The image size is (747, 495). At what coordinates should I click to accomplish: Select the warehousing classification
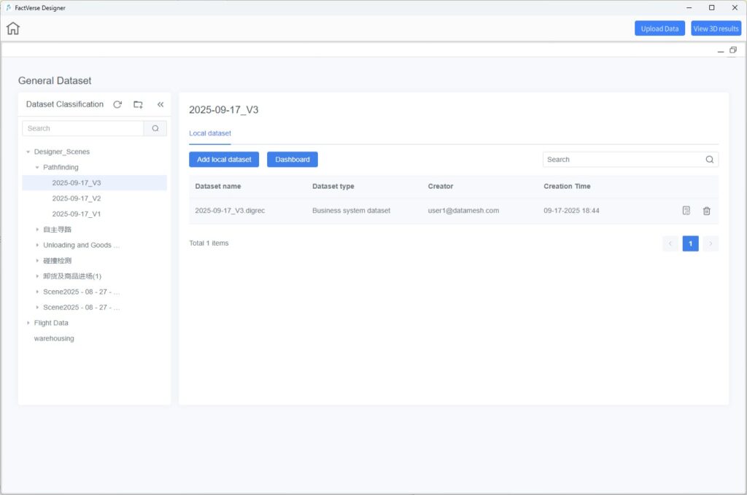coord(54,338)
